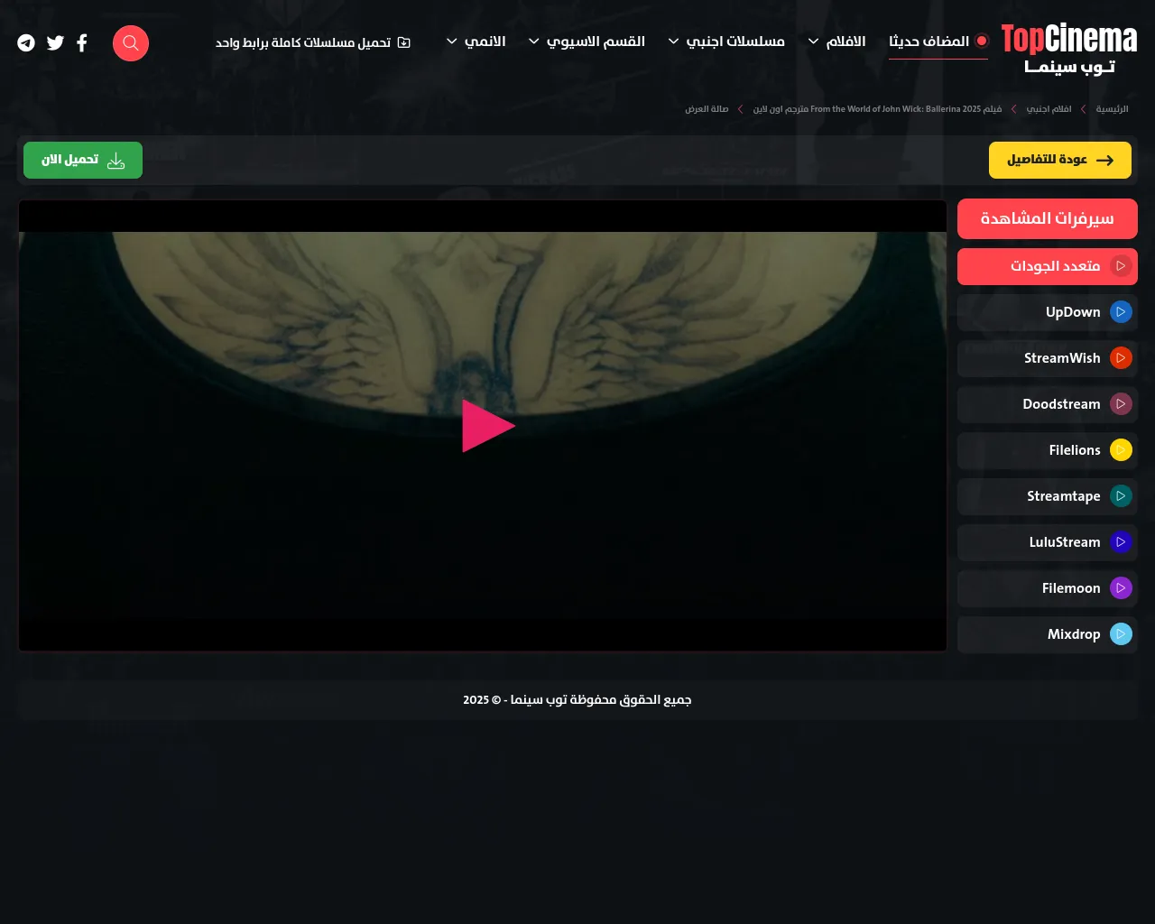Switch to the LuluStream server
The height and width of the screenshot is (924, 1155).
[1048, 542]
